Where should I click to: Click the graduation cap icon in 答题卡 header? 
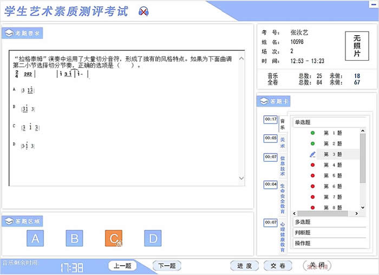pyautogui.click(x=264, y=101)
